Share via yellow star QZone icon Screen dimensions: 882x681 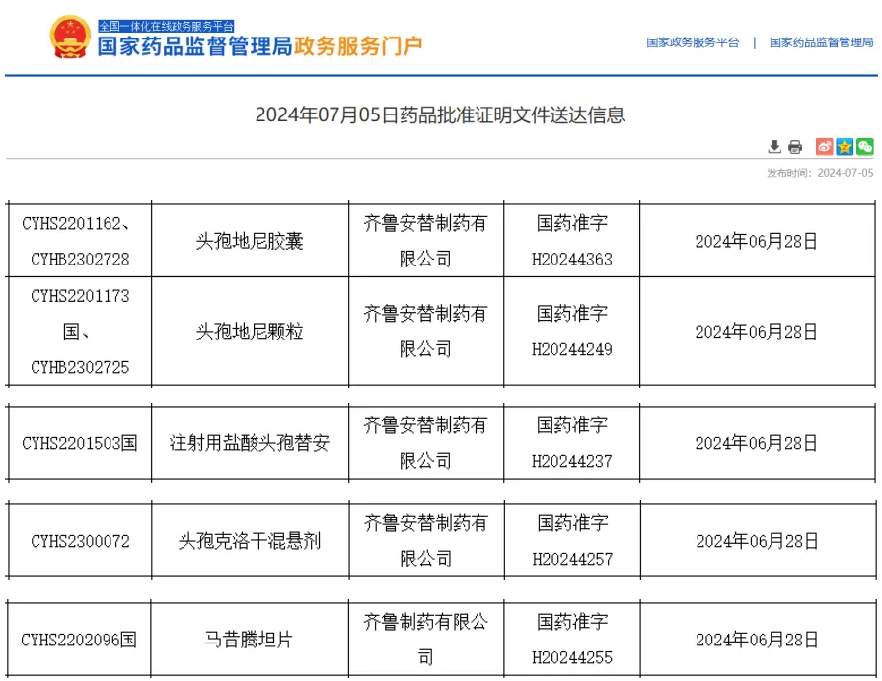point(845,147)
